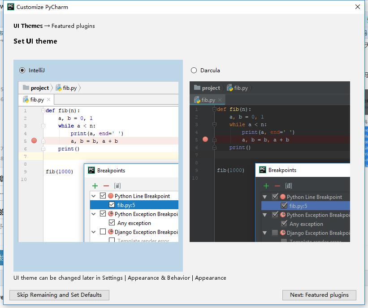The image size is (368, 308).
Task: Click 'def fib(n):' line in light preview
Action: tap(63, 110)
